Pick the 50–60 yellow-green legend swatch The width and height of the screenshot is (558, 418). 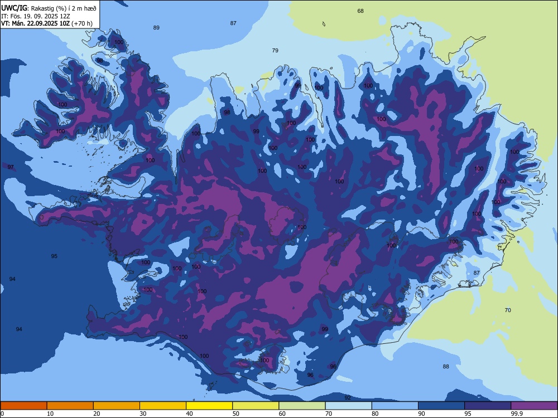pos(256,406)
